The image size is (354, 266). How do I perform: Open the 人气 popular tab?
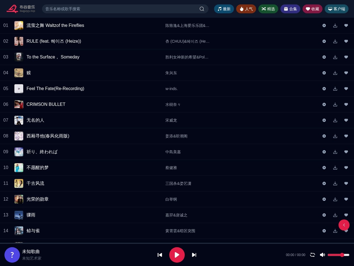pyautogui.click(x=246, y=9)
